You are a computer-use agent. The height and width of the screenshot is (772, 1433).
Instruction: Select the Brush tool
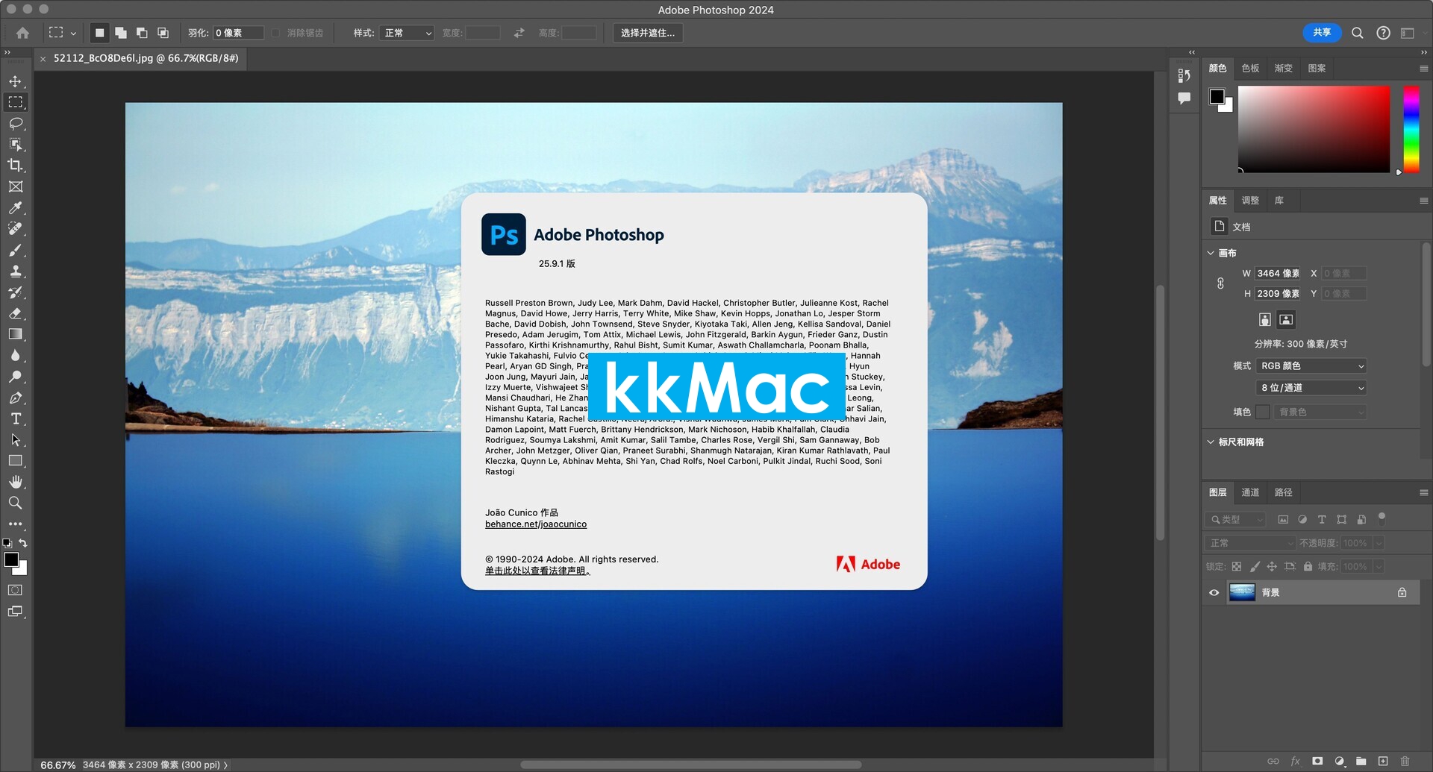click(16, 250)
